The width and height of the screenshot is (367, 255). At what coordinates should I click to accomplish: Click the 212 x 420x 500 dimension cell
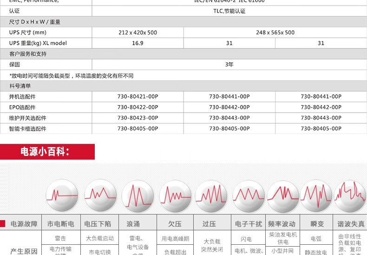138,33
